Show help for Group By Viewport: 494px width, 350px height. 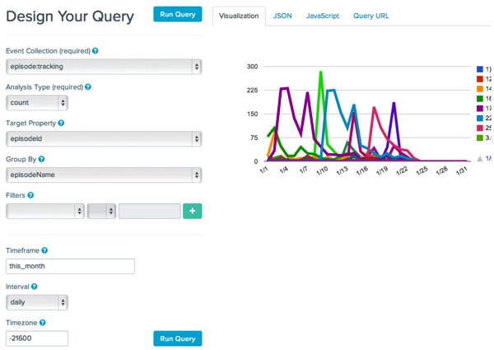tap(42, 159)
